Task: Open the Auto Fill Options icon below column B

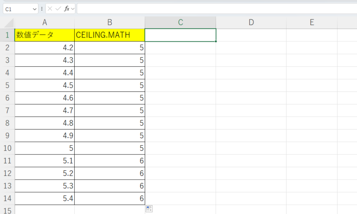Action: pyautogui.click(x=149, y=209)
